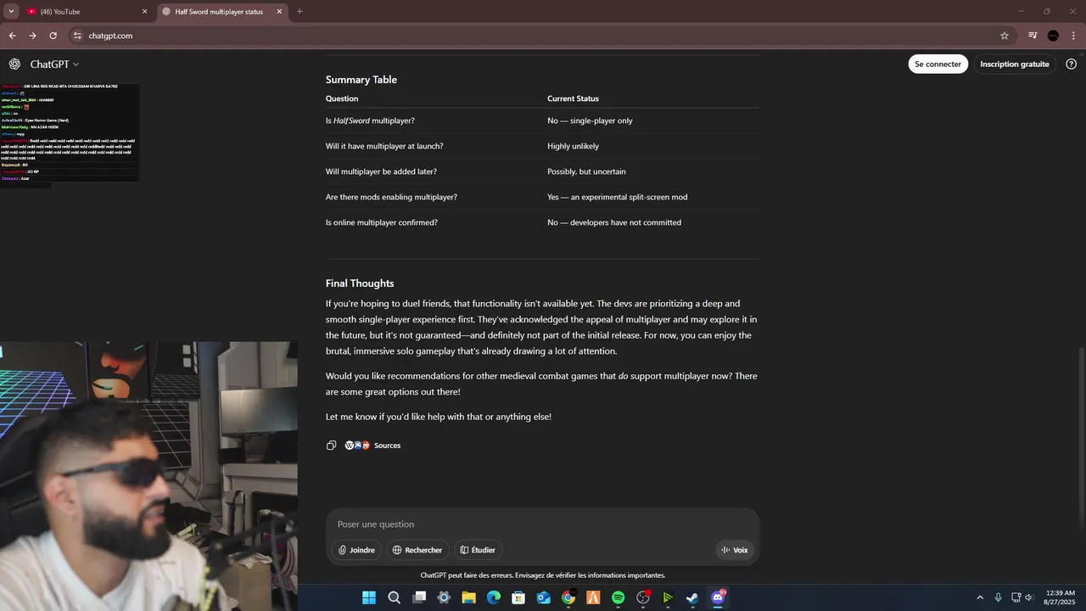Close the YouTube tab

click(x=144, y=12)
